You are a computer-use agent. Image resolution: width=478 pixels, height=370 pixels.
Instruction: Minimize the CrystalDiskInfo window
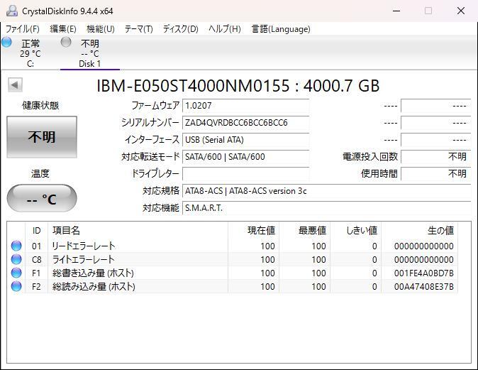point(396,11)
